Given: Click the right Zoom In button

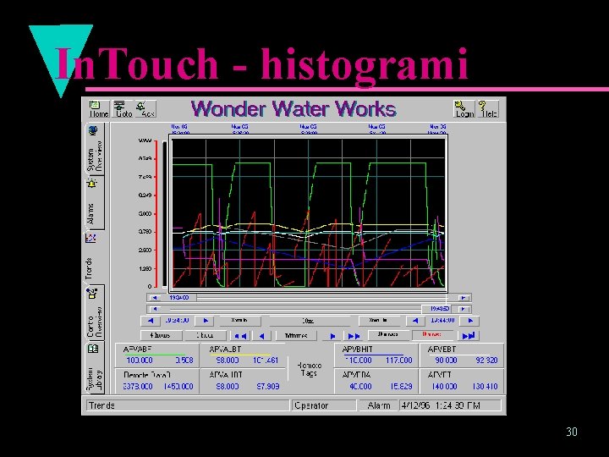Looking at the screenshot, I should pos(378,321).
